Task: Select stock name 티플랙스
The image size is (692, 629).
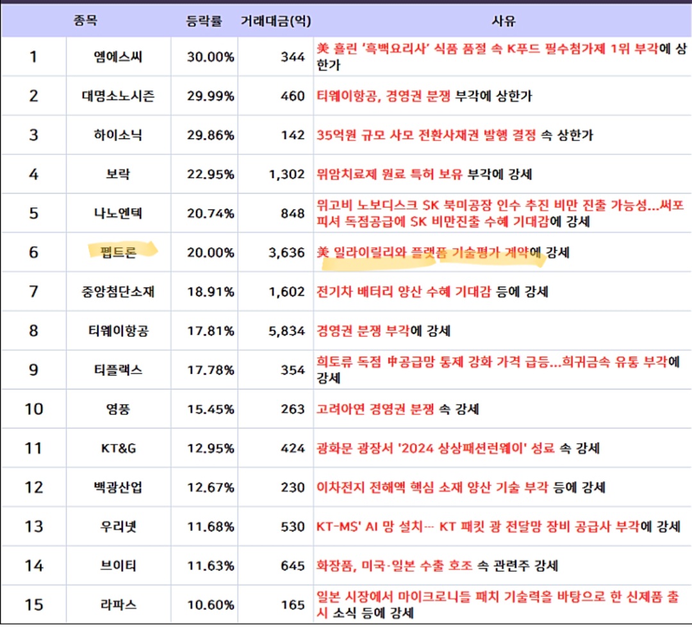Action: [x=118, y=370]
